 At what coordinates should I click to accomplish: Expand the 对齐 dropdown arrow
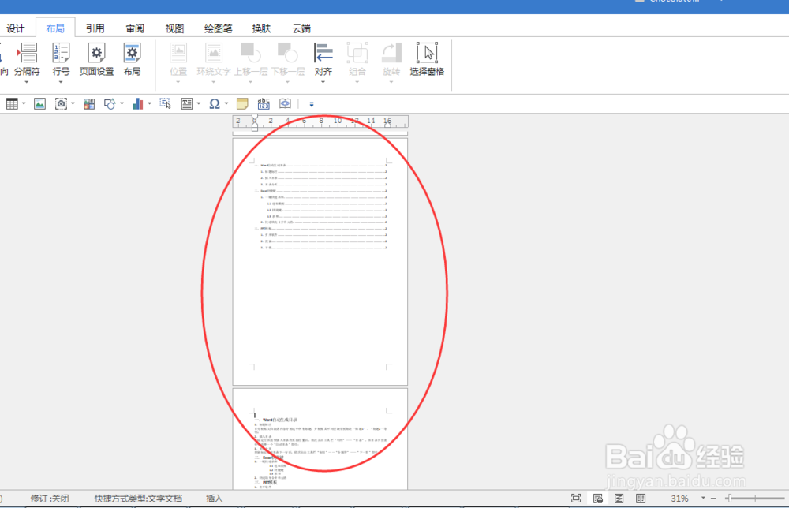[323, 82]
